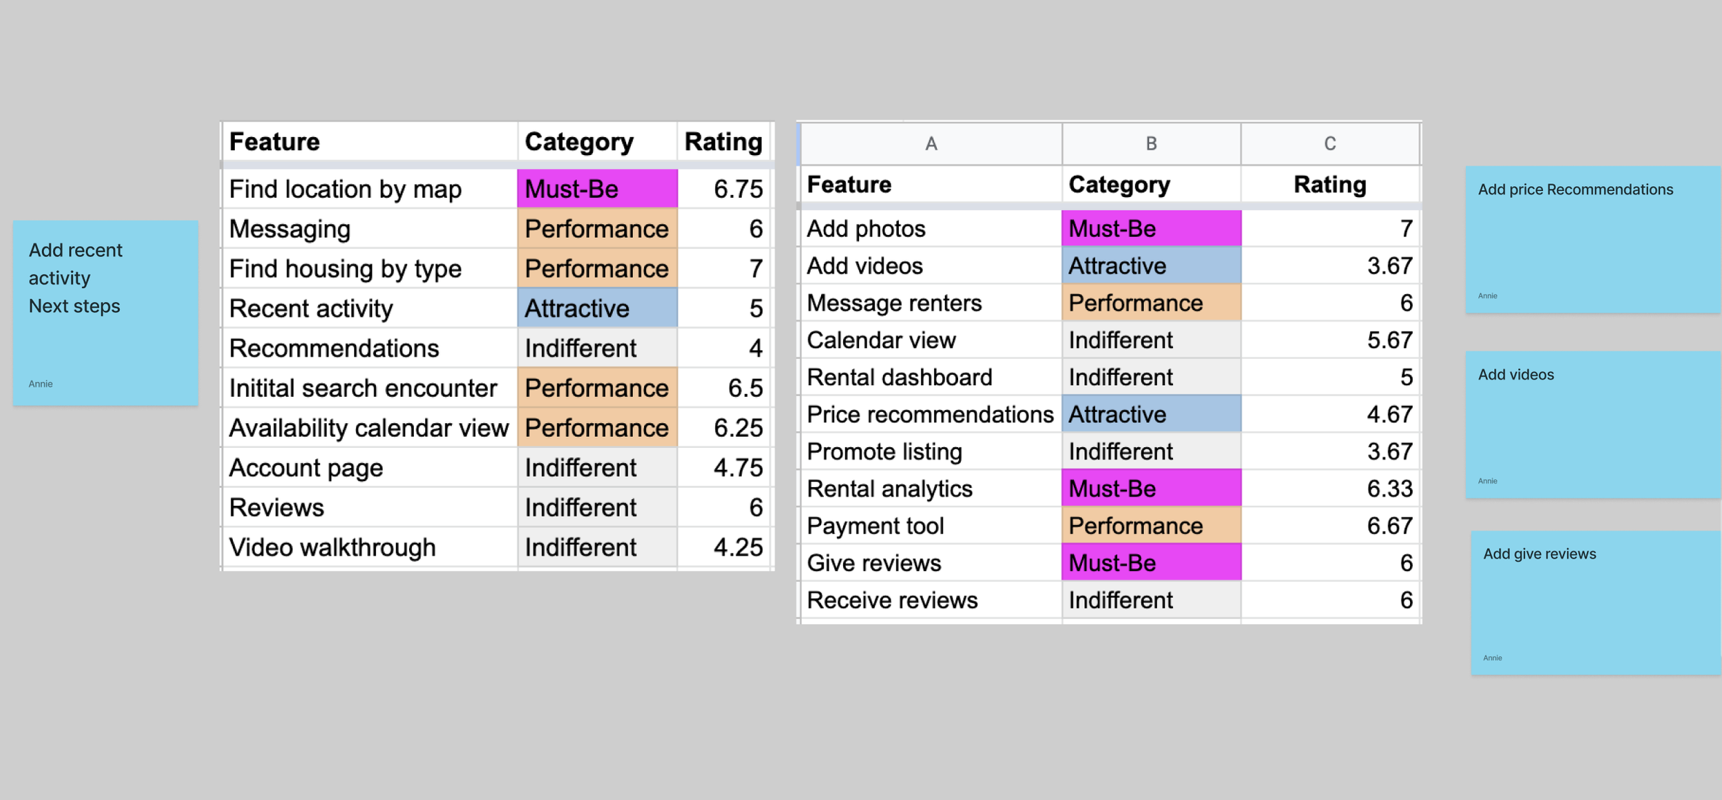
Task: Click Annie author label on recent activity note
Action: pyautogui.click(x=41, y=384)
